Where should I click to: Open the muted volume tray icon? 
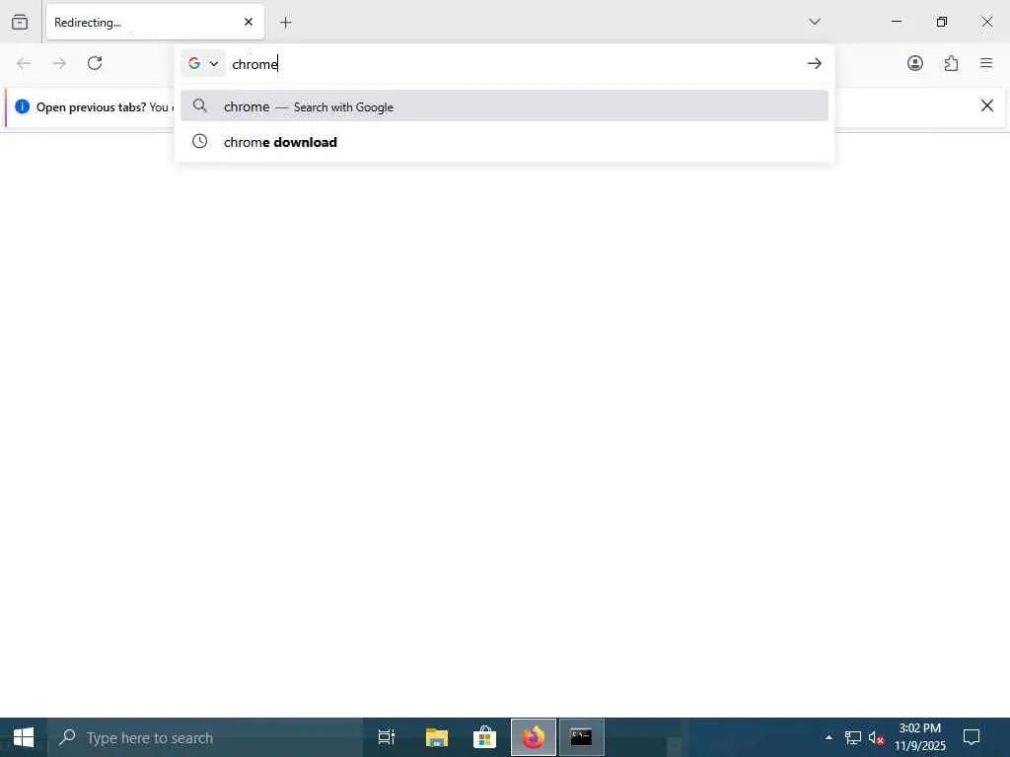coord(876,737)
